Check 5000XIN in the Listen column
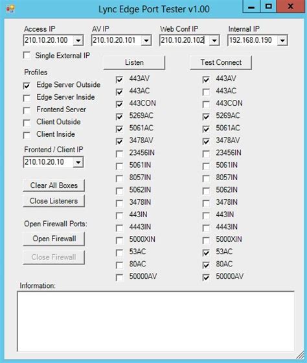 coord(119,240)
